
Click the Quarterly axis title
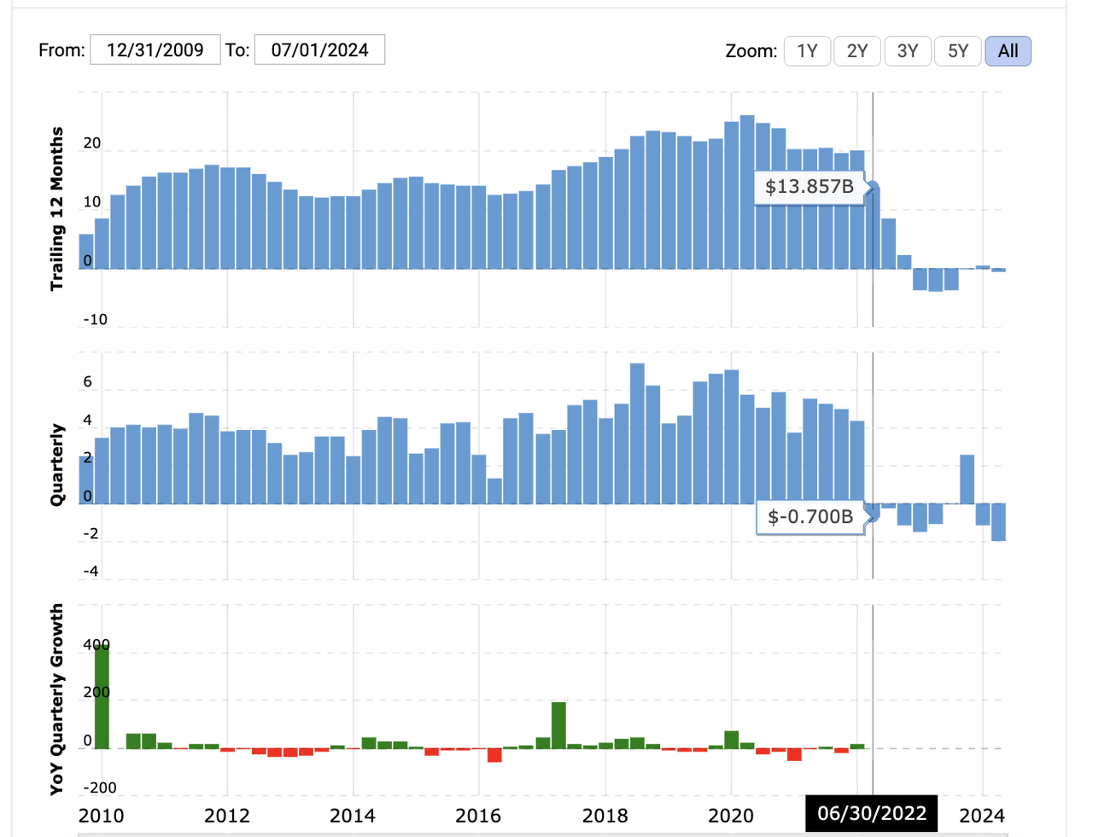[57, 465]
